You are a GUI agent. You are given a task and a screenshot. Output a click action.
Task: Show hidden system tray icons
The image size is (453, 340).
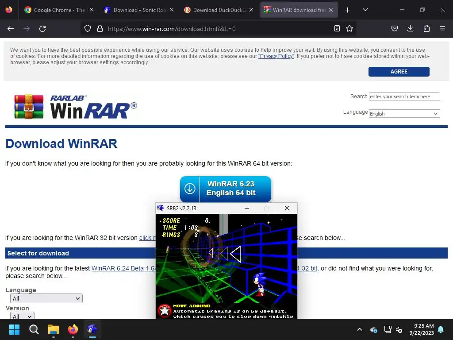[x=360, y=329]
